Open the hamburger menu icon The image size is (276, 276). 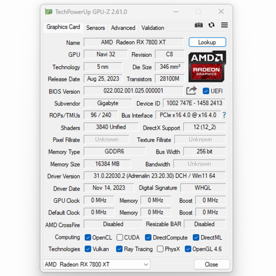224,25
